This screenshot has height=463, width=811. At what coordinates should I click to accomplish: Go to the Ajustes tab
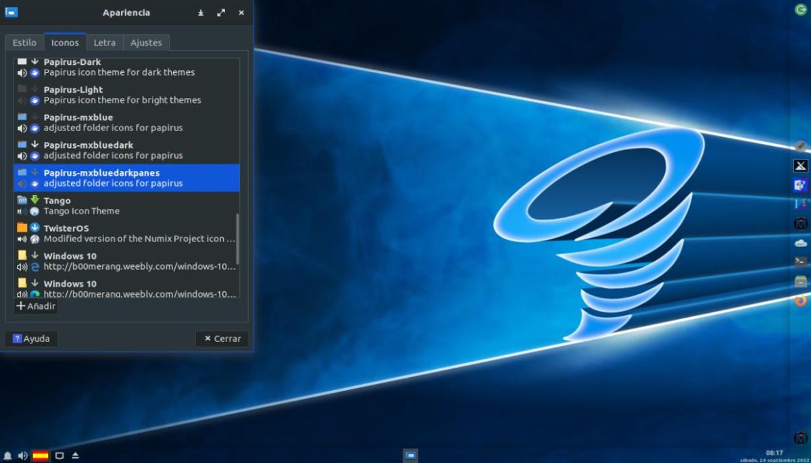(146, 43)
